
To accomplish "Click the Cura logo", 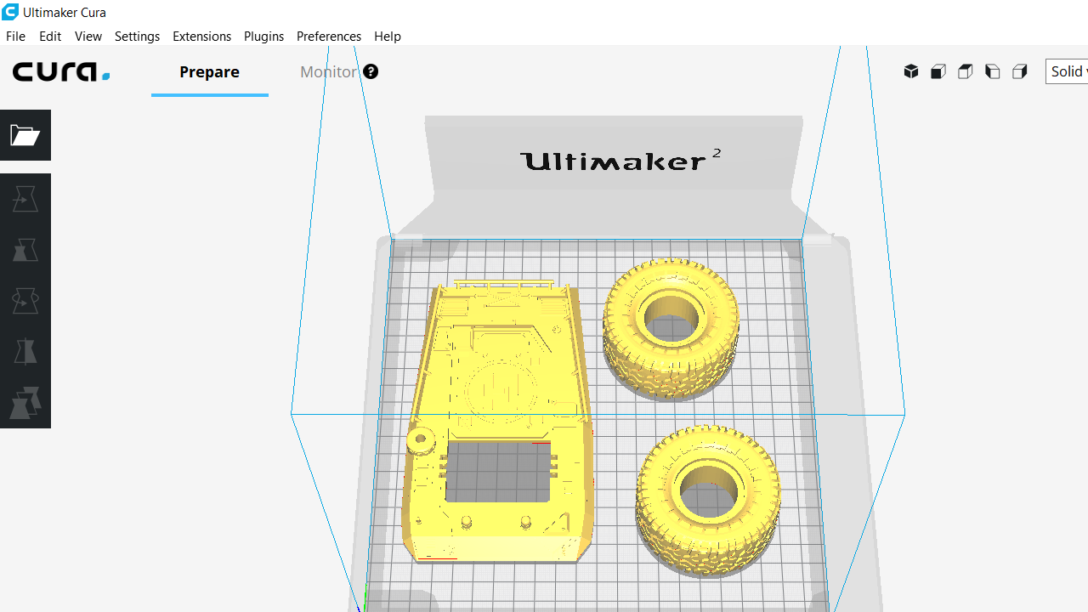I will pos(61,72).
